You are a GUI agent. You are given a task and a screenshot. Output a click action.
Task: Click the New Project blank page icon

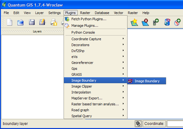tap(9, 22)
